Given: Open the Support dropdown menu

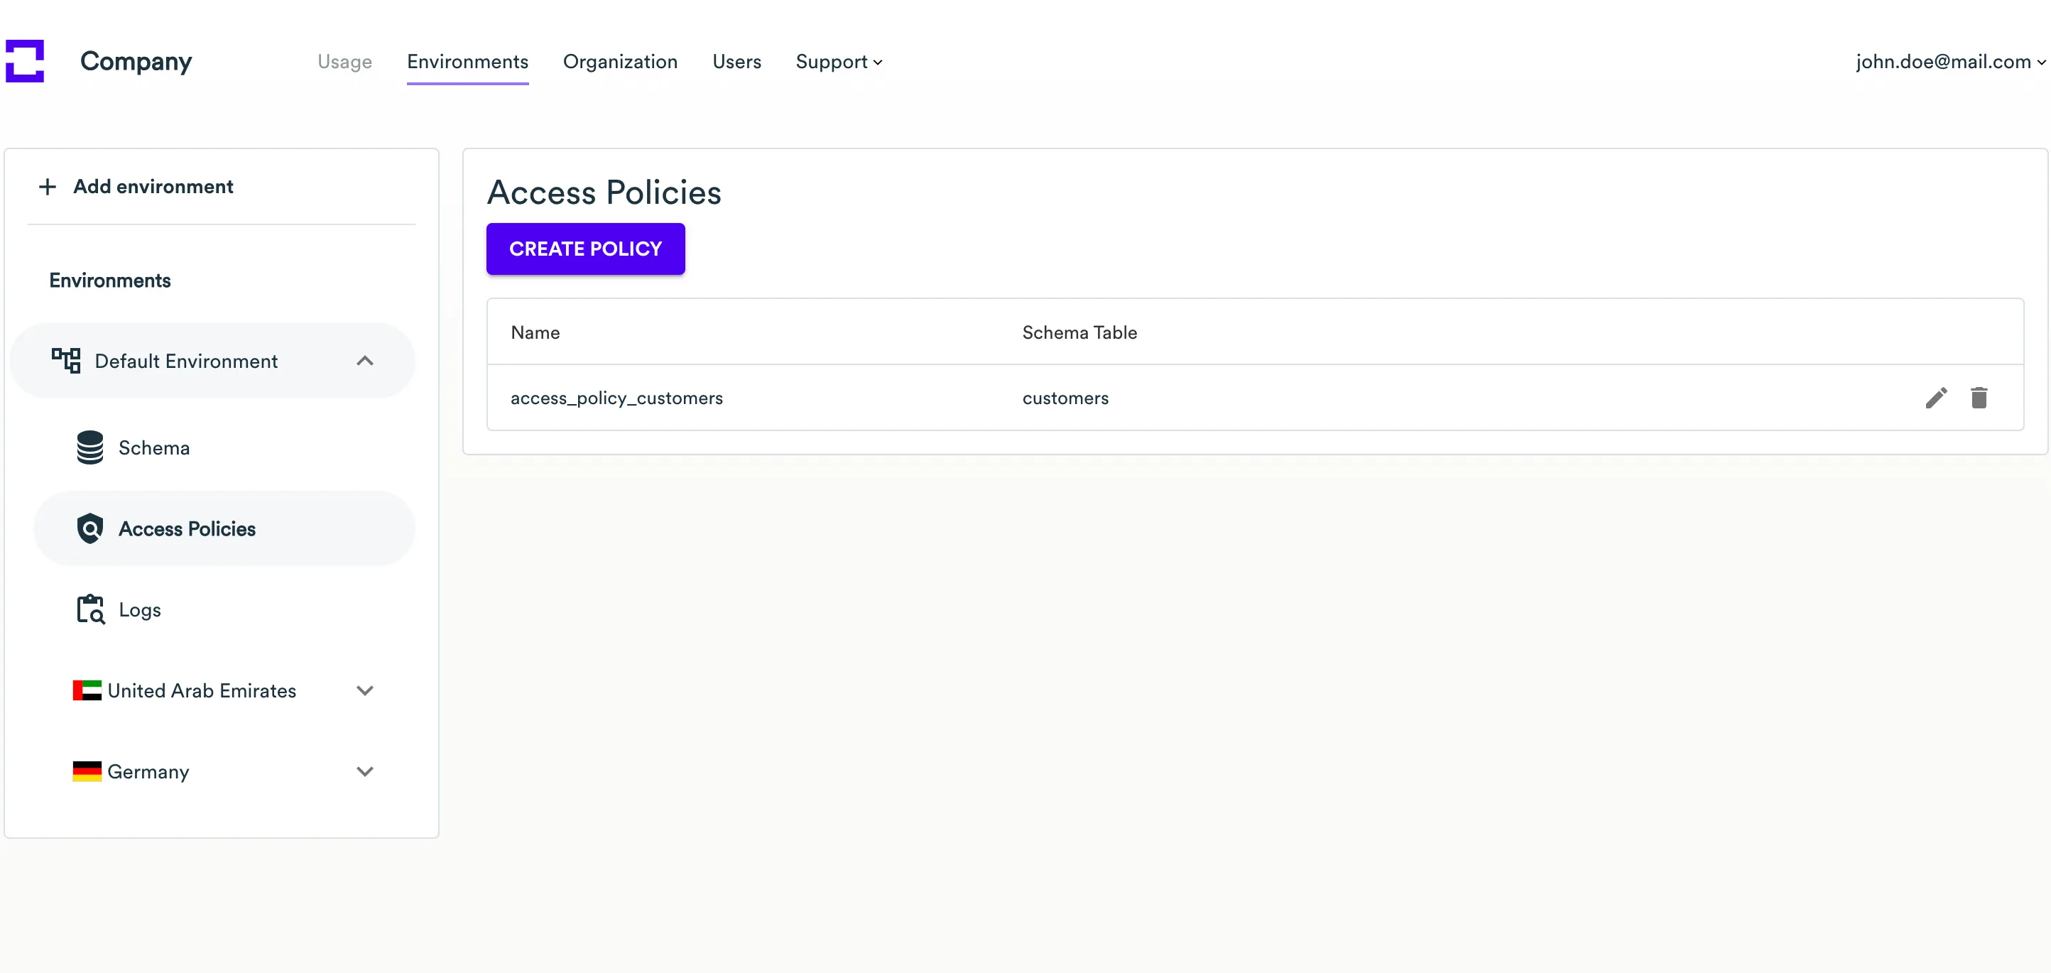Looking at the screenshot, I should pos(839,62).
